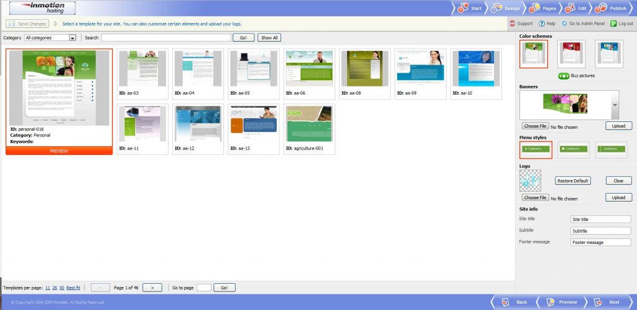Click the Show All button
This screenshot has height=310, width=637.
(269, 38)
